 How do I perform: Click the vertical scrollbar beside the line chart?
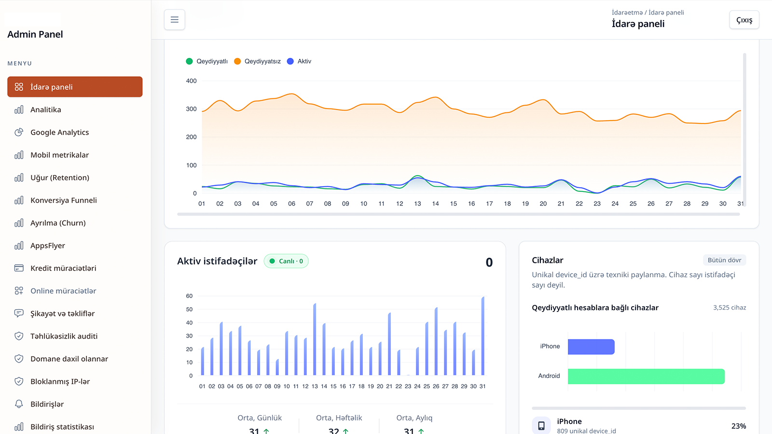pos(744,130)
